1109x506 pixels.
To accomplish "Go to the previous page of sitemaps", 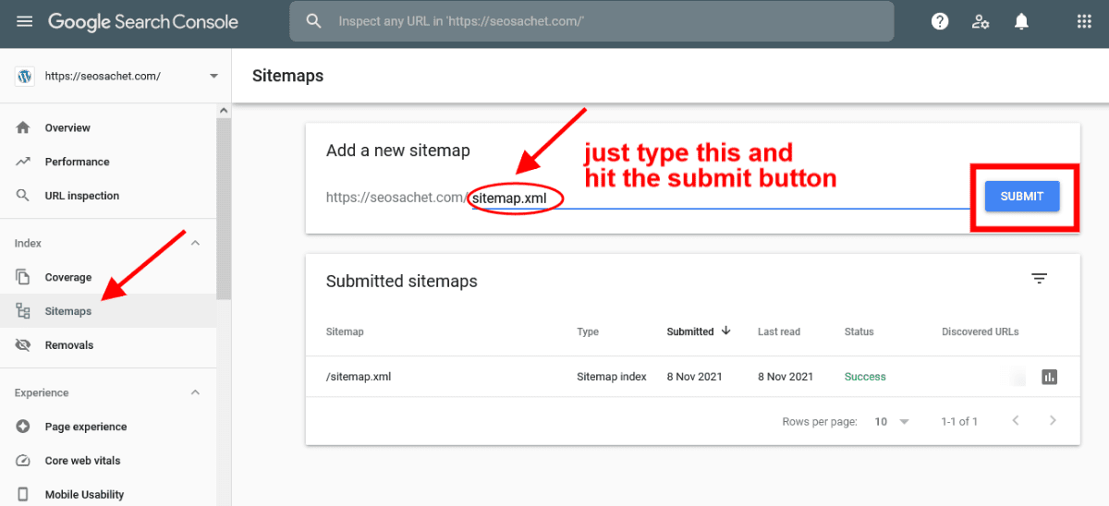I will pos(1016,421).
